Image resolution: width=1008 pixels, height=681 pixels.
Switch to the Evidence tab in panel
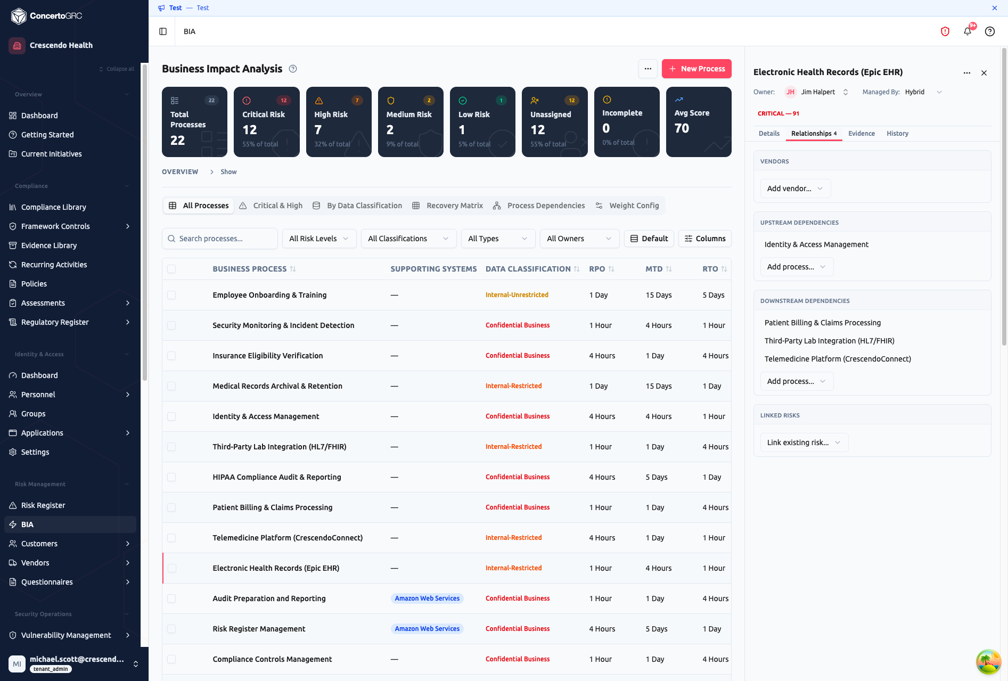tap(862, 134)
